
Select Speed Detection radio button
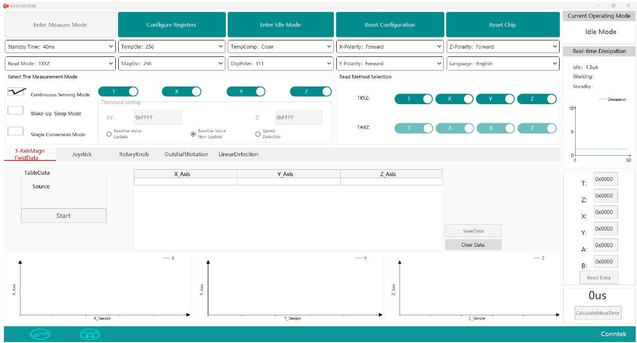pyautogui.click(x=258, y=134)
